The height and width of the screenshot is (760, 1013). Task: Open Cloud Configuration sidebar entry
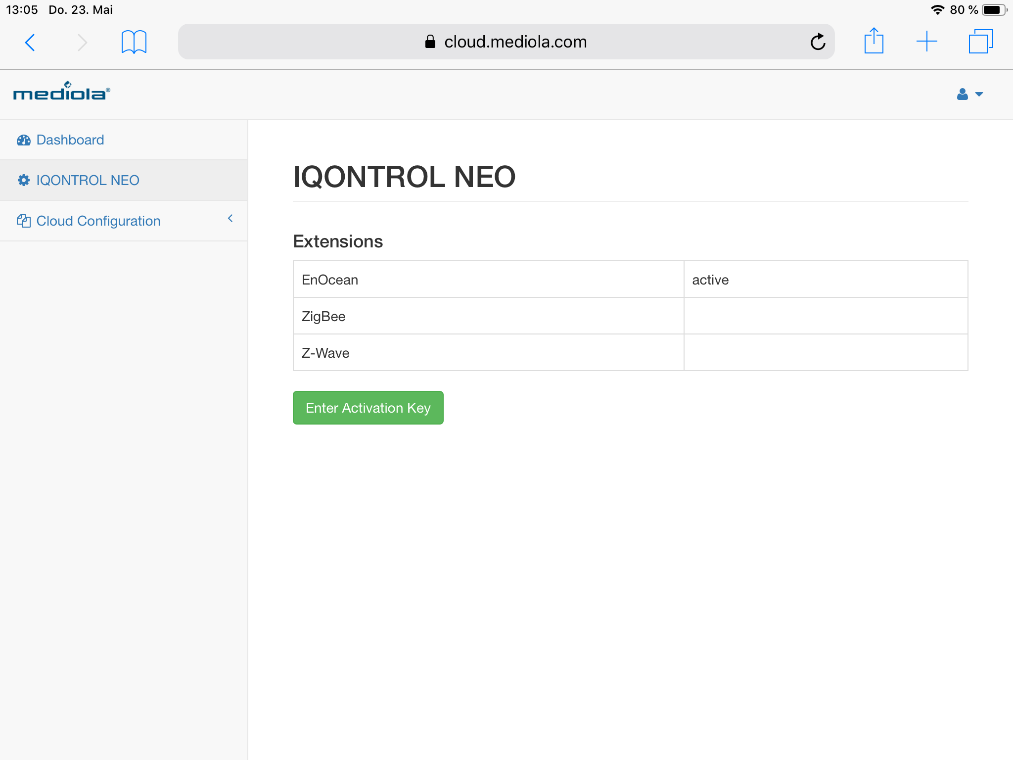click(98, 221)
